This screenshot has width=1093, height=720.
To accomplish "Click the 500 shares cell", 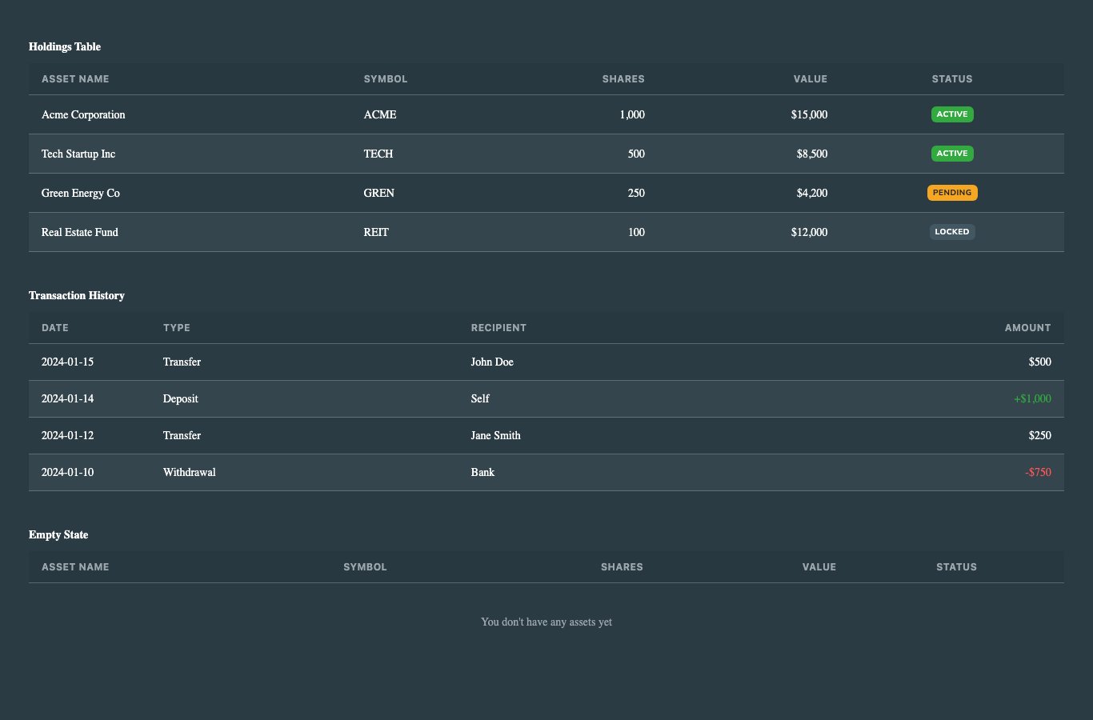I will (x=636, y=154).
